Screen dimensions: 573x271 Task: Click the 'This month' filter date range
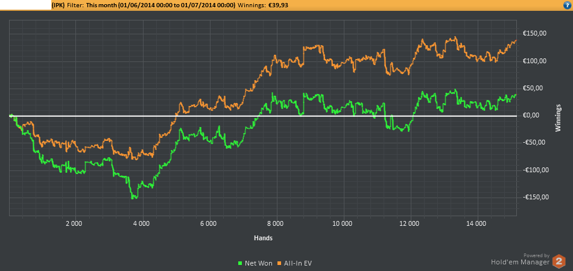(160, 5)
